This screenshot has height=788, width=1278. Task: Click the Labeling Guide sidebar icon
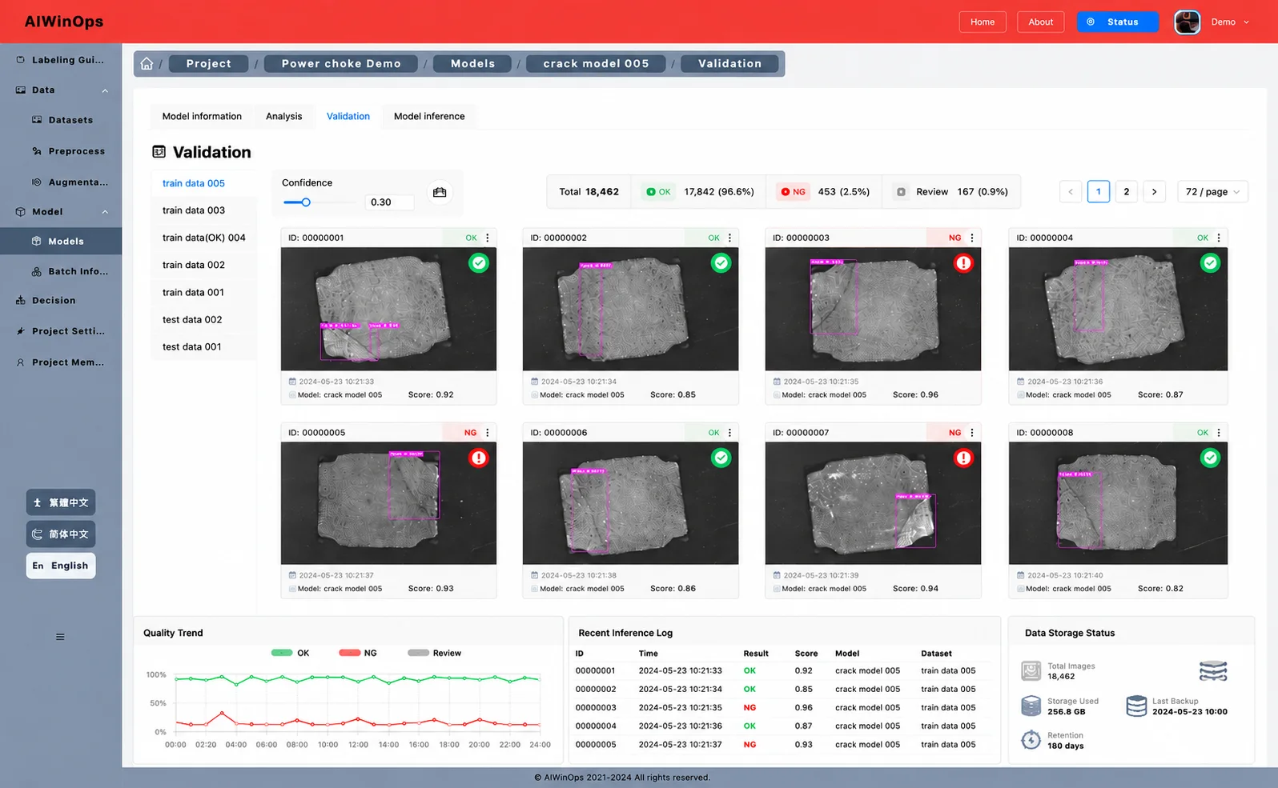click(x=21, y=60)
